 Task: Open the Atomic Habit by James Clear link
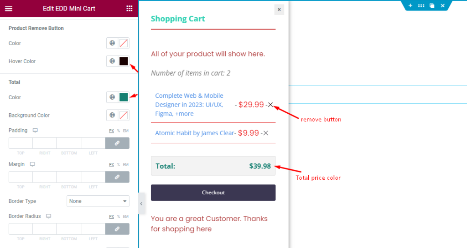point(194,133)
